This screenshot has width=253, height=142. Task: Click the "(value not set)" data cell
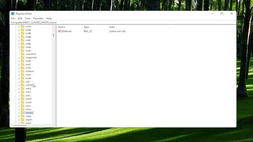coord(117,31)
